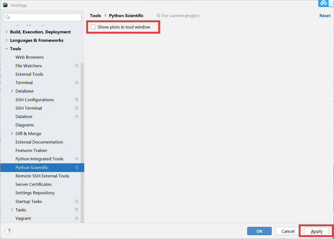Click the settings tree vertical scrollbar
The height and width of the screenshot is (239, 334).
[x=82, y=142]
